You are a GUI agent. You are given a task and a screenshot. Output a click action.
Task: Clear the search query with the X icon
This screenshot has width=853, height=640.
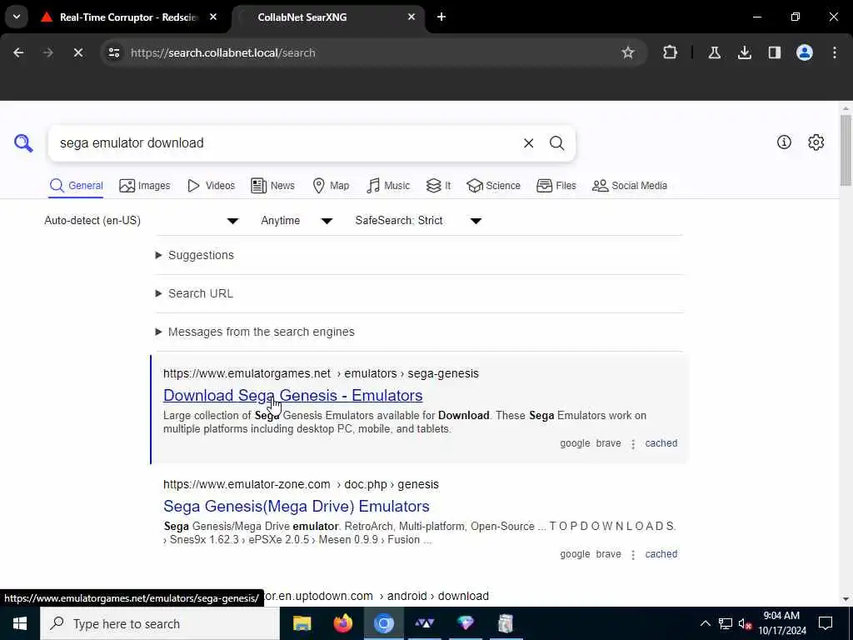(x=528, y=143)
